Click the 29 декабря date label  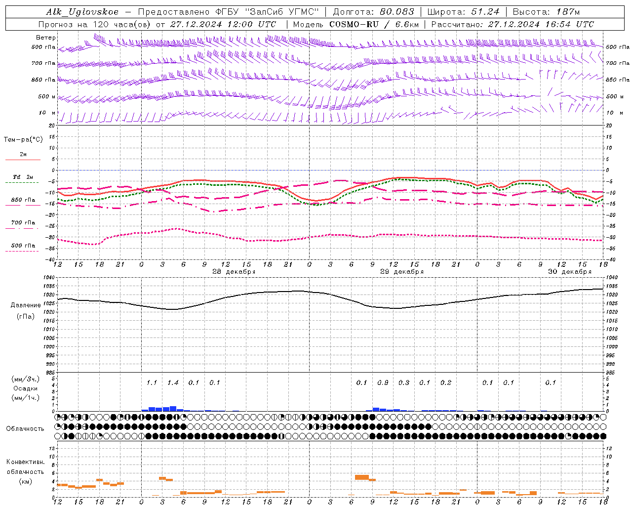click(x=402, y=272)
